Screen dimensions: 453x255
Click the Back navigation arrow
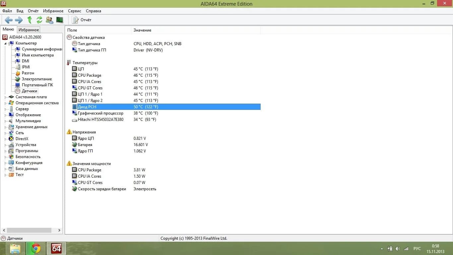(x=9, y=20)
